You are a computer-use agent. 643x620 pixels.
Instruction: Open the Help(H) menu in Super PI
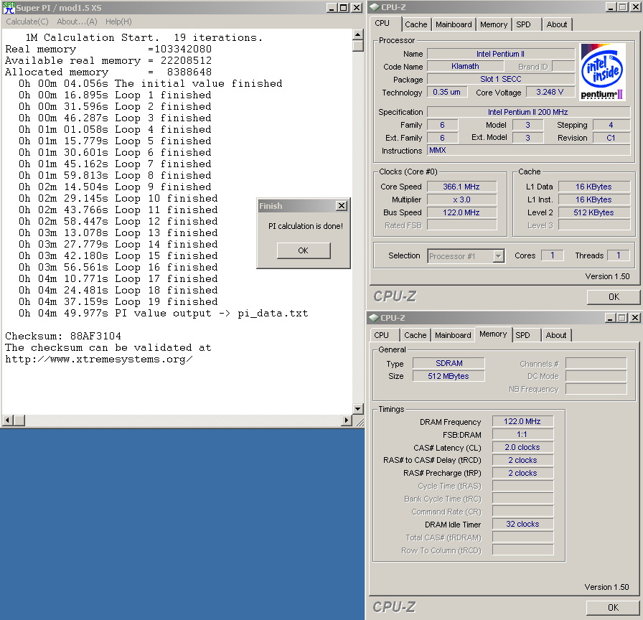pyautogui.click(x=118, y=22)
